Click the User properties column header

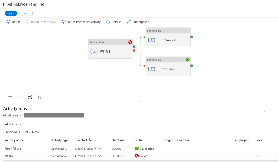point(242,140)
